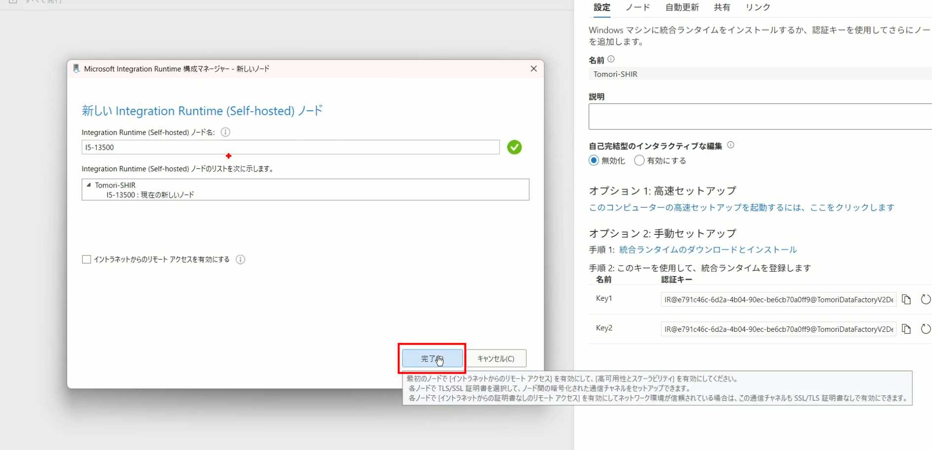Click the node name input field
932x450 pixels.
click(290, 147)
